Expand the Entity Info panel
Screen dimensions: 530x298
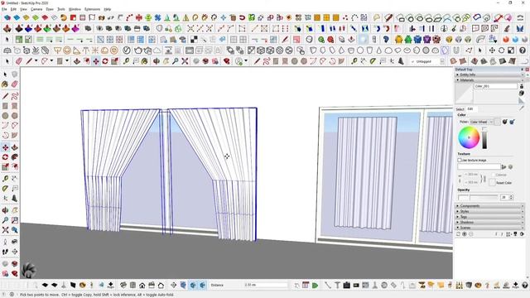point(489,74)
